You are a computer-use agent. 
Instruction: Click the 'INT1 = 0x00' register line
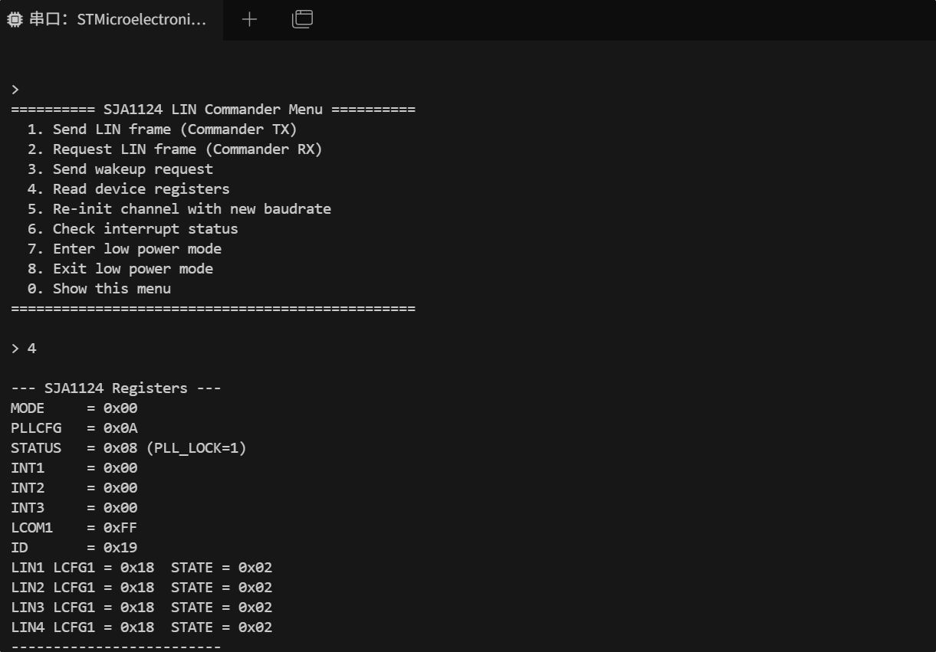click(x=74, y=468)
